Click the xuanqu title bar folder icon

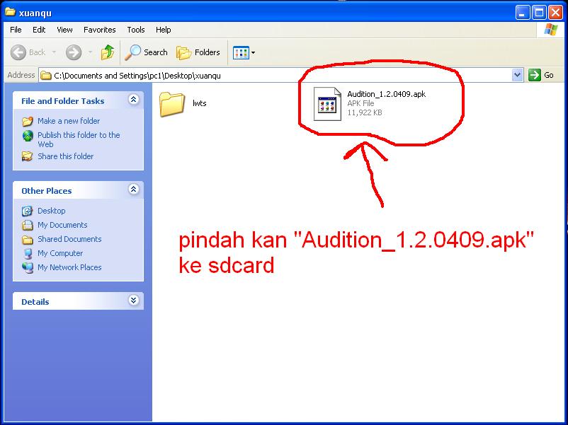(10, 12)
